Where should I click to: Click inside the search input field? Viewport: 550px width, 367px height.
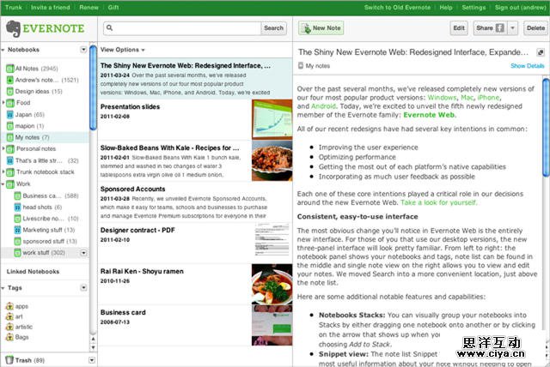coord(179,28)
